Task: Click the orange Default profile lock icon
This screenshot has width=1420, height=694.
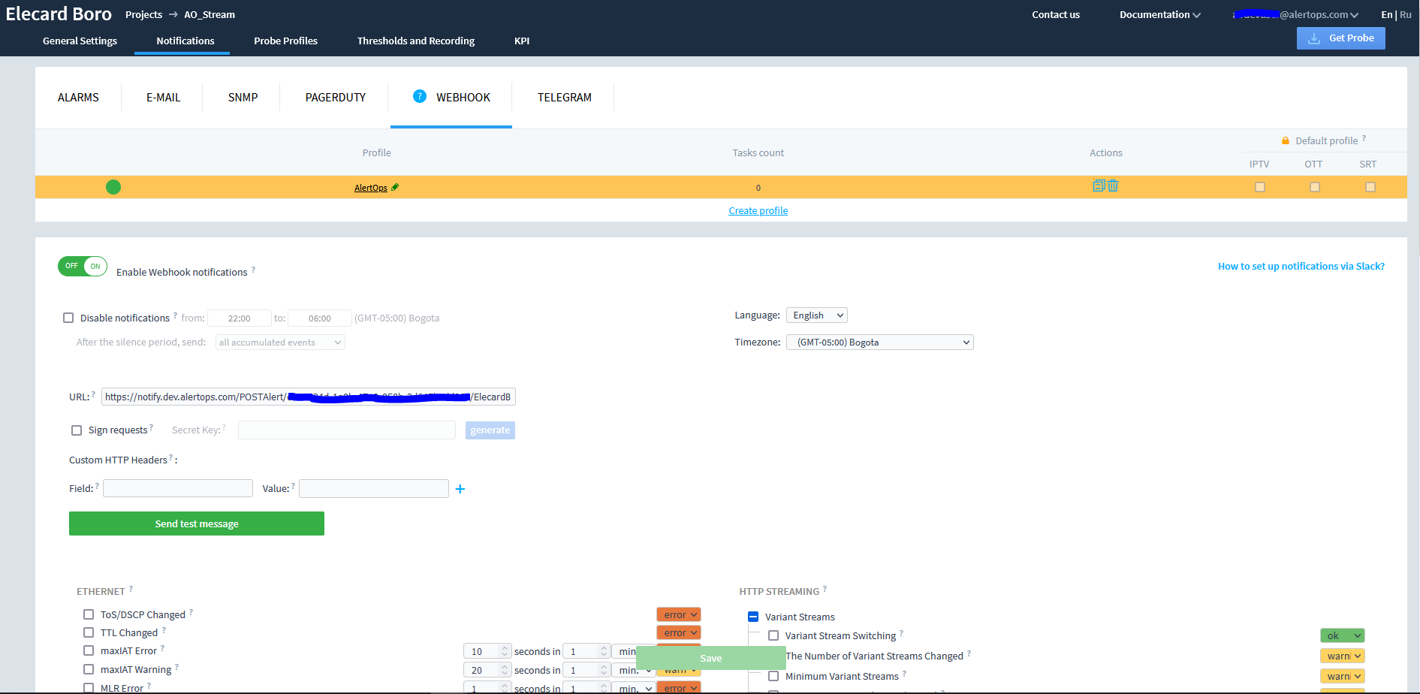Action: [x=1285, y=140]
